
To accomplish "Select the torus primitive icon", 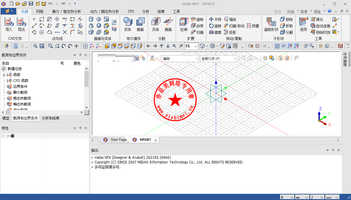I will (x=99, y=32).
